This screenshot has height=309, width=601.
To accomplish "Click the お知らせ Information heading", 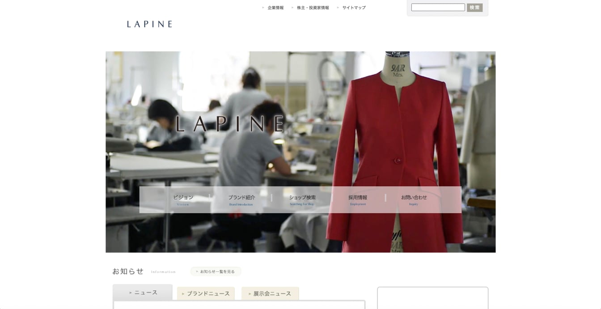I will (128, 271).
